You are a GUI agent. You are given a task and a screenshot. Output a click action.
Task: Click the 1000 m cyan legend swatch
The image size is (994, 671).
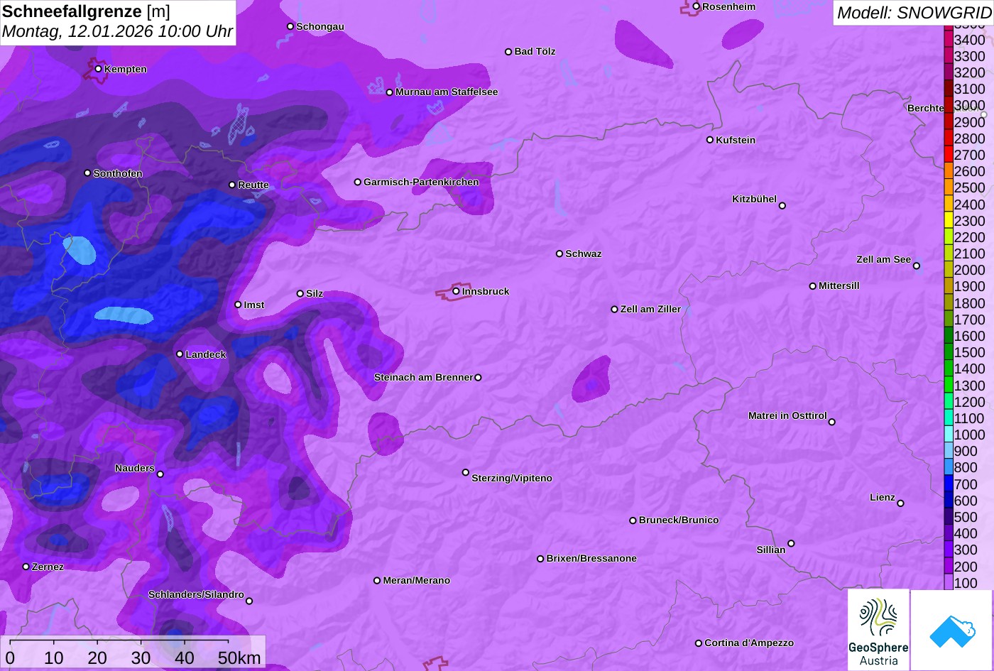click(949, 435)
